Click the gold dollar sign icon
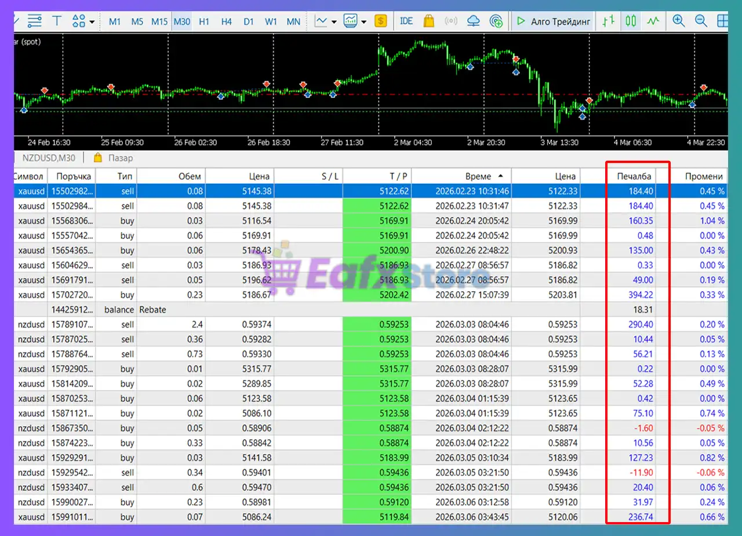Image resolution: width=742 pixels, height=536 pixels. (381, 21)
